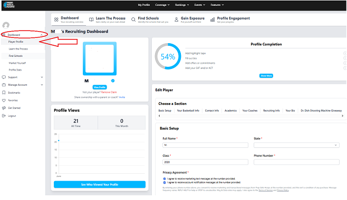The image size is (347, 200).
Task: Select Profile Stats in sidebar
Action: click(x=15, y=70)
